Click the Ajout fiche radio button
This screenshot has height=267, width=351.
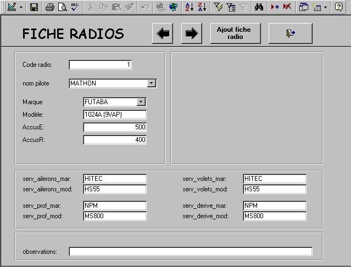click(x=236, y=33)
